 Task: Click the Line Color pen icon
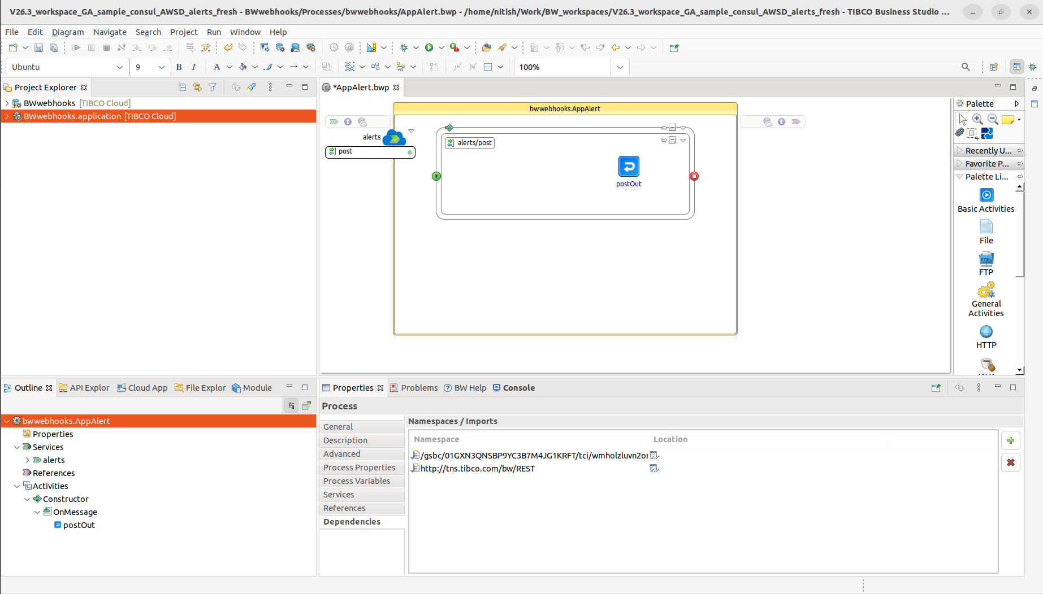269,67
